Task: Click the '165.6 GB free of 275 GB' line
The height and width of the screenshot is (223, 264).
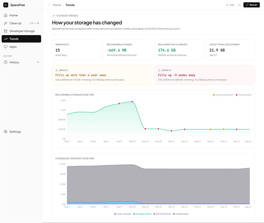Action: [90, 80]
